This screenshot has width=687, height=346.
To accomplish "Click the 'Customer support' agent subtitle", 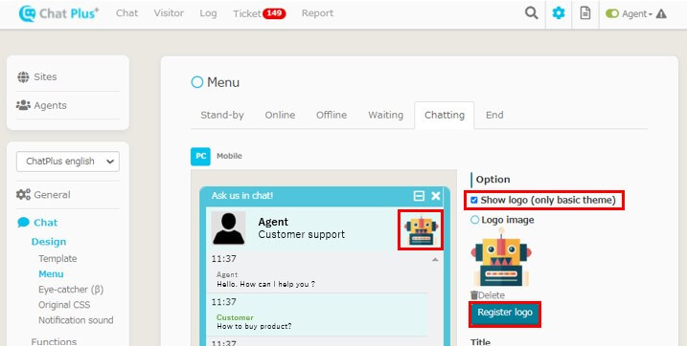I will (302, 234).
